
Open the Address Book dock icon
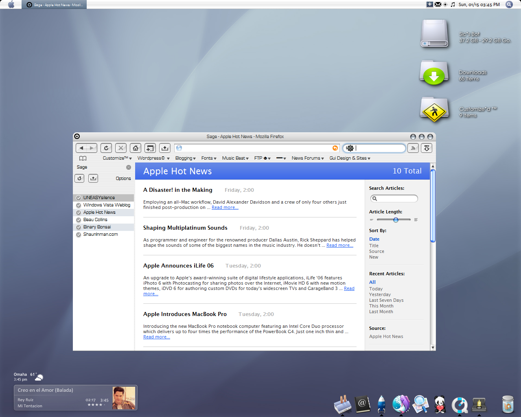362,404
